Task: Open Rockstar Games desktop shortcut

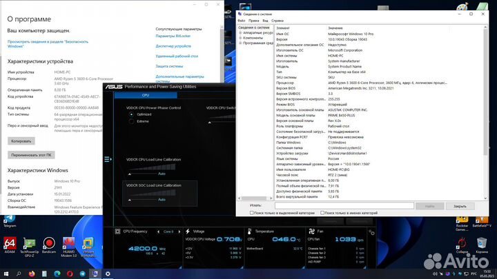Action: (x=462, y=223)
